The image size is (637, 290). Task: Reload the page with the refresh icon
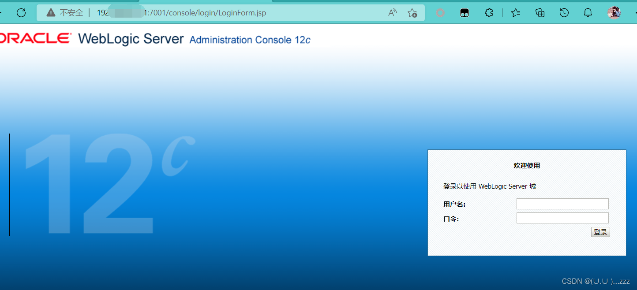[21, 13]
